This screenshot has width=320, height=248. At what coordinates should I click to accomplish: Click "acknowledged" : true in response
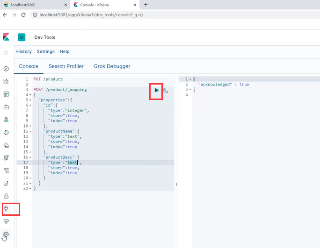click(224, 85)
